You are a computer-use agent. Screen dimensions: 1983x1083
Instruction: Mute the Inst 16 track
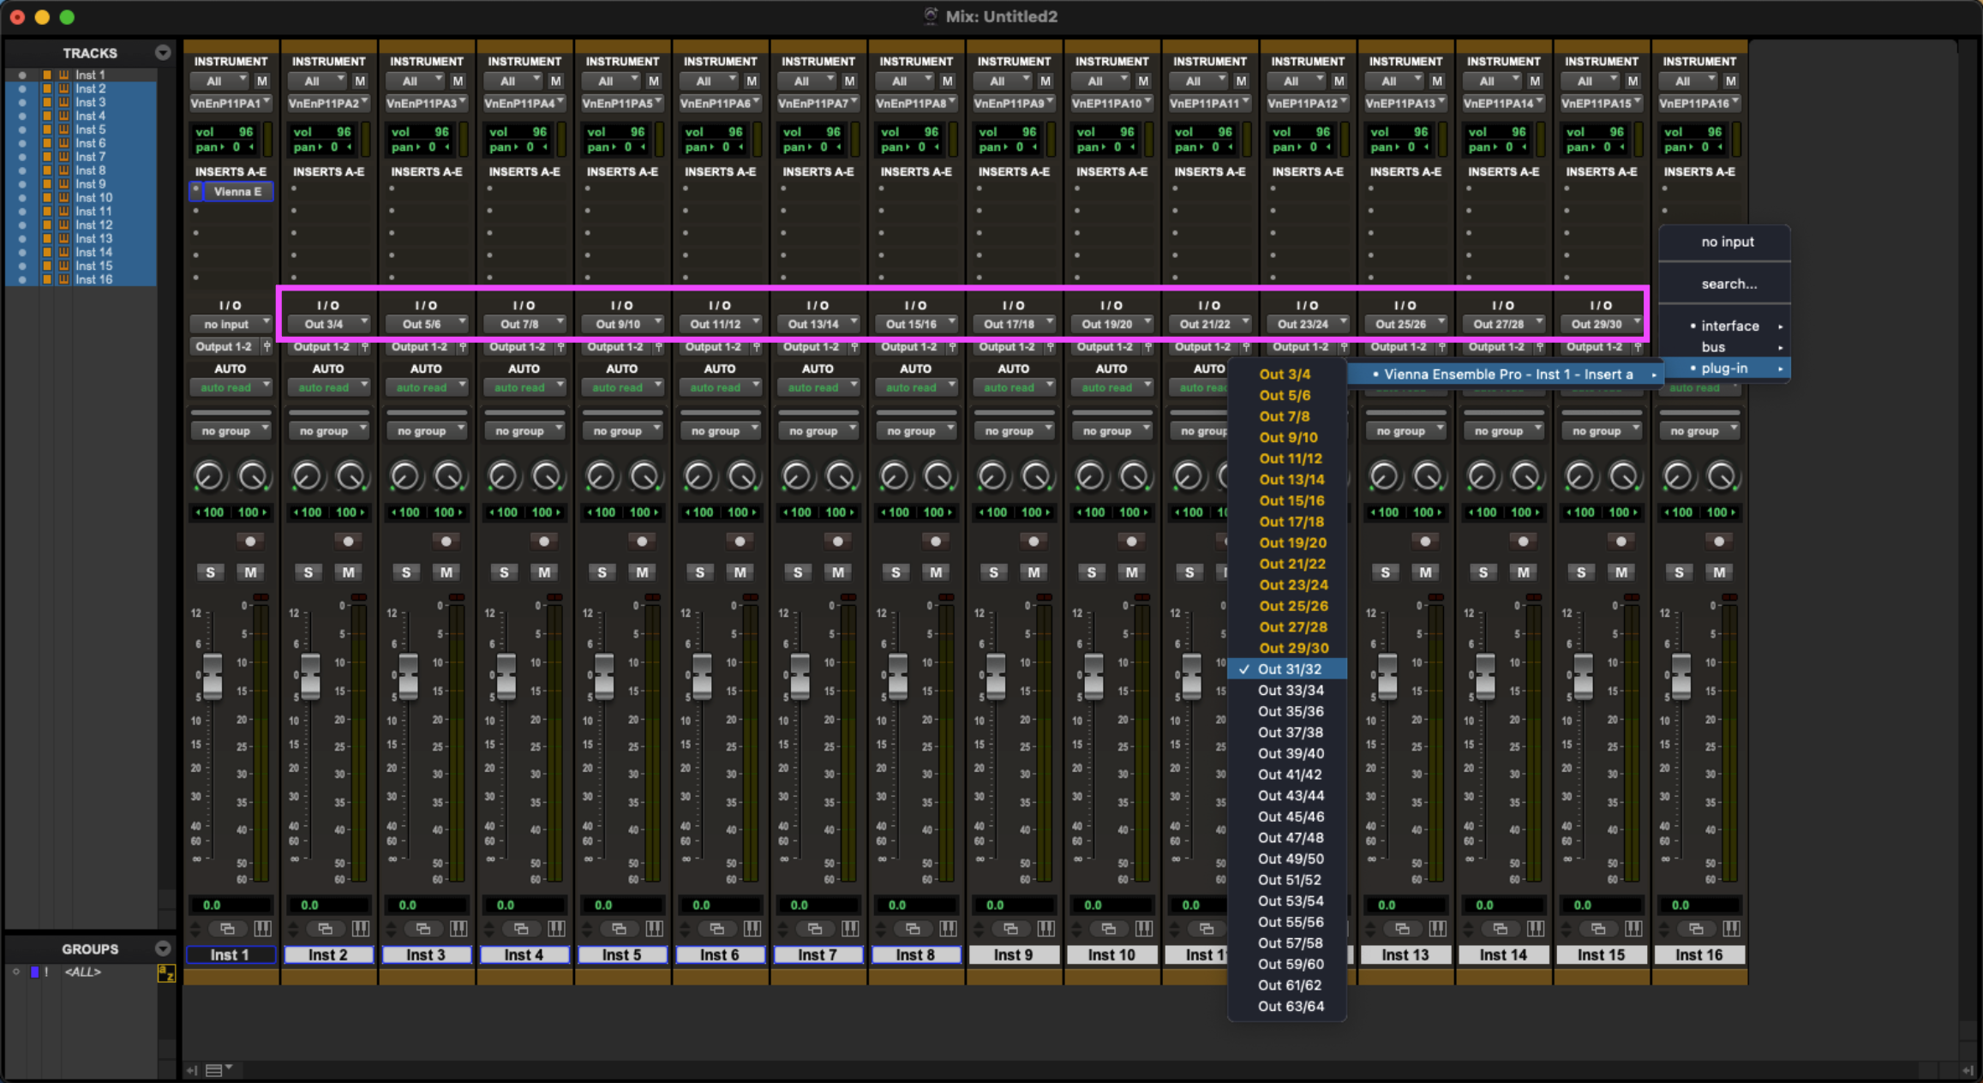(1720, 572)
